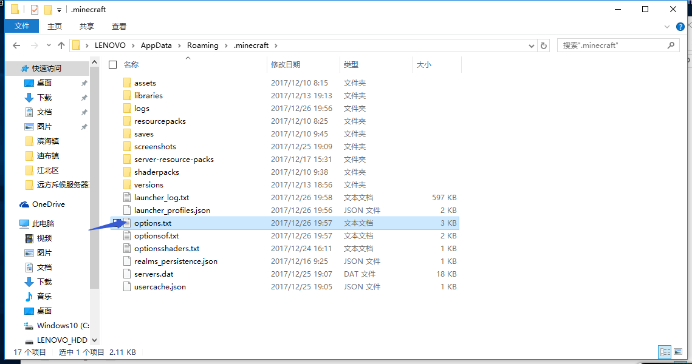Click the forward navigation arrow
The height and width of the screenshot is (364, 692).
point(34,45)
